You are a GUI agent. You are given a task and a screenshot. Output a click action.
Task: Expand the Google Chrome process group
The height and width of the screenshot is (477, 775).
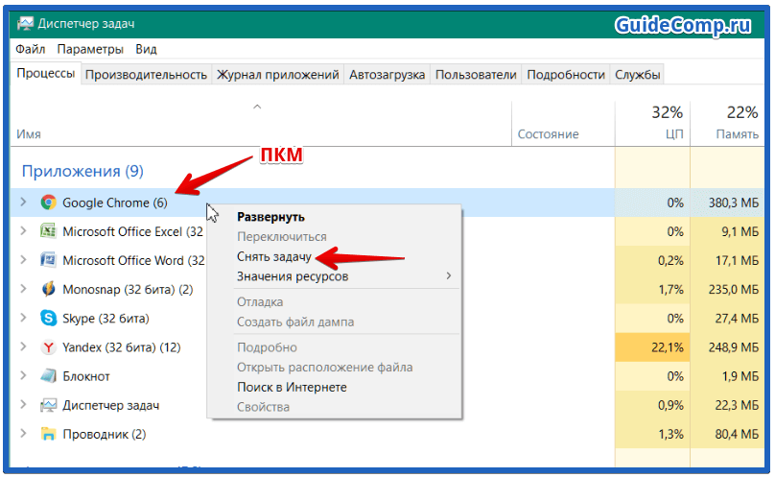[x=23, y=202]
